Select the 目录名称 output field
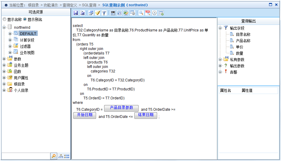The height and width of the screenshot is (161, 281). click(243, 34)
